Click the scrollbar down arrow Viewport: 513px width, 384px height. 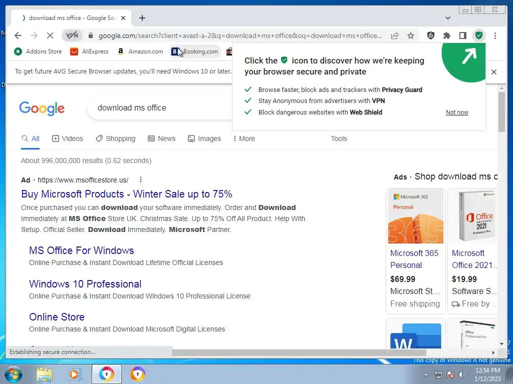[x=501, y=344]
